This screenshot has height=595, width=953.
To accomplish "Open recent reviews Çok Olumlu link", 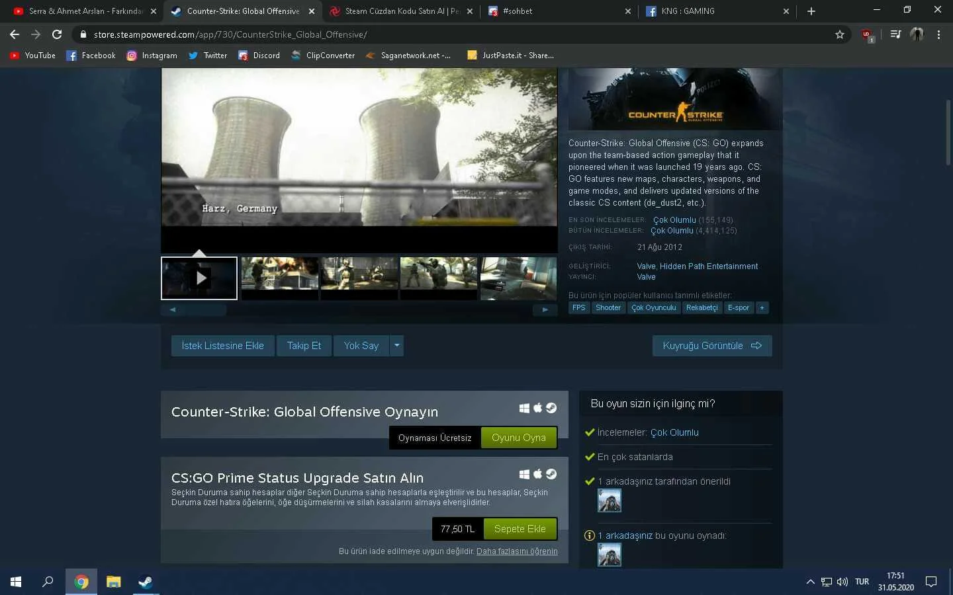I will click(x=674, y=220).
